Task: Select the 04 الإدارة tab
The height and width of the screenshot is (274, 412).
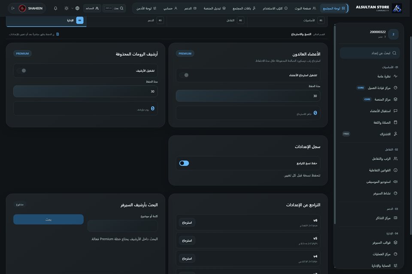Action: (46, 21)
